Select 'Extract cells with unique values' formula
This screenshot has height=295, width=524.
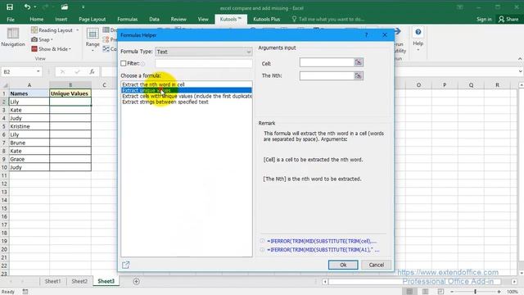pos(187,97)
